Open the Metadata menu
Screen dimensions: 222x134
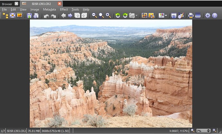pos(49,10)
